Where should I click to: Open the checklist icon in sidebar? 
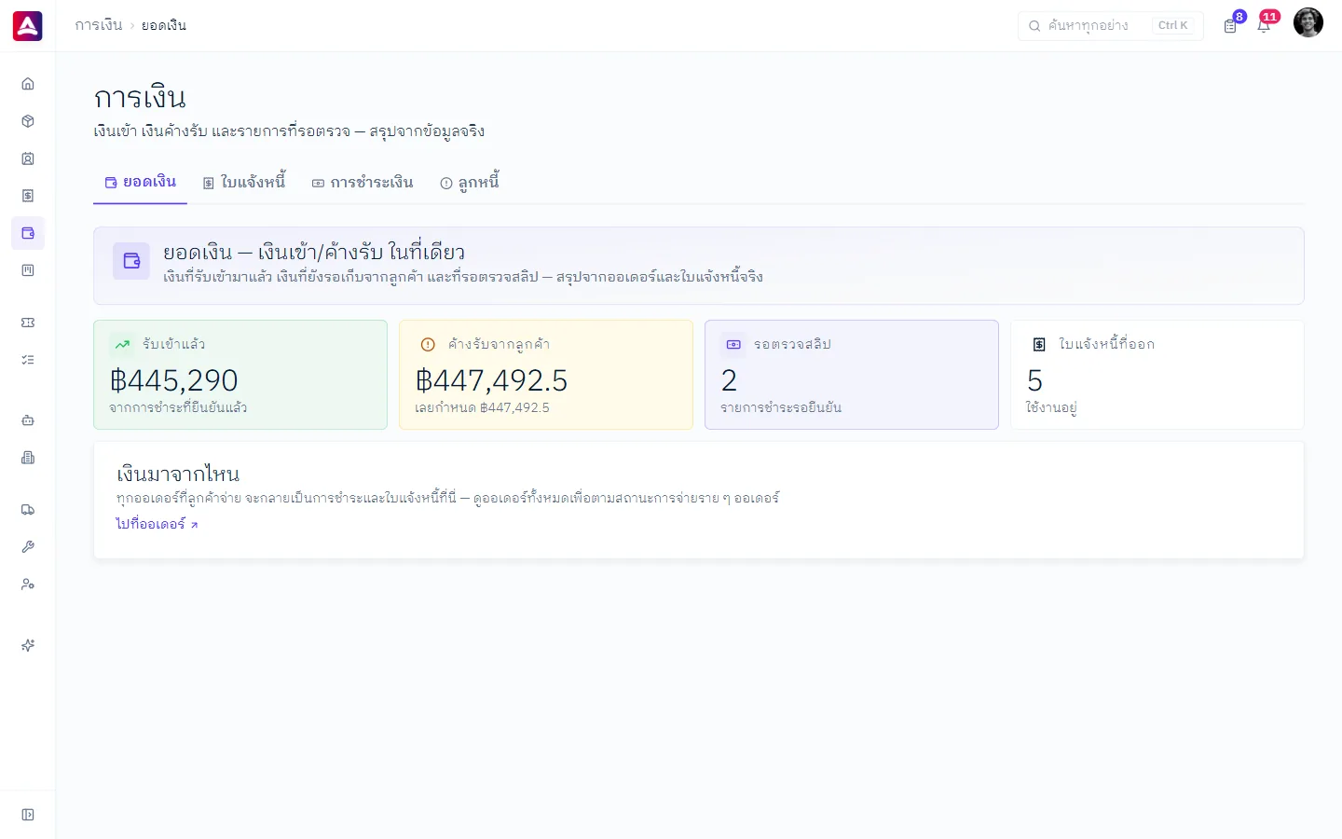(28, 360)
